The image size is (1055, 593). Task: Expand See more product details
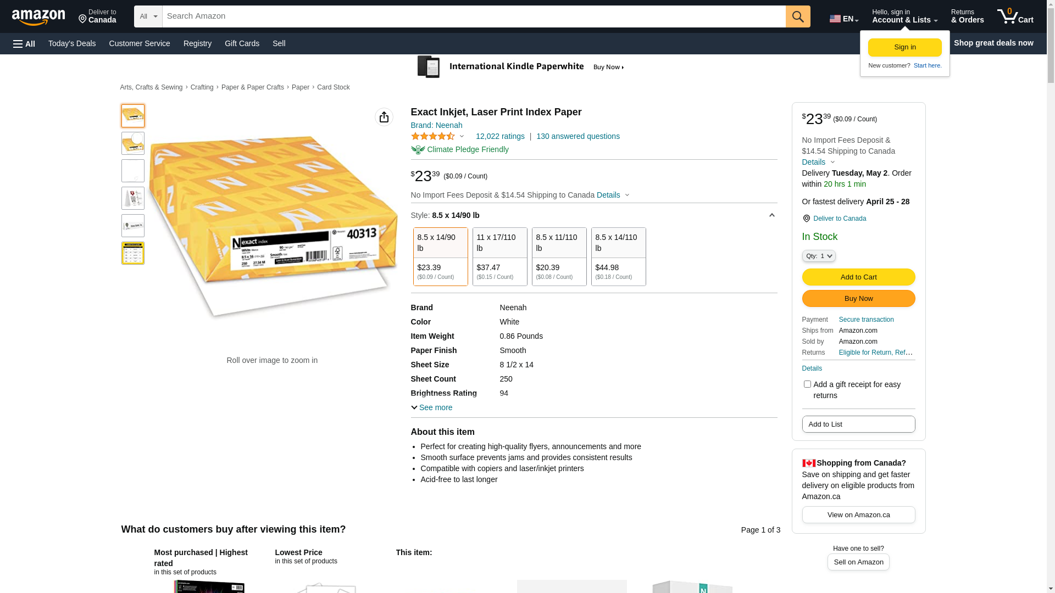[432, 407]
